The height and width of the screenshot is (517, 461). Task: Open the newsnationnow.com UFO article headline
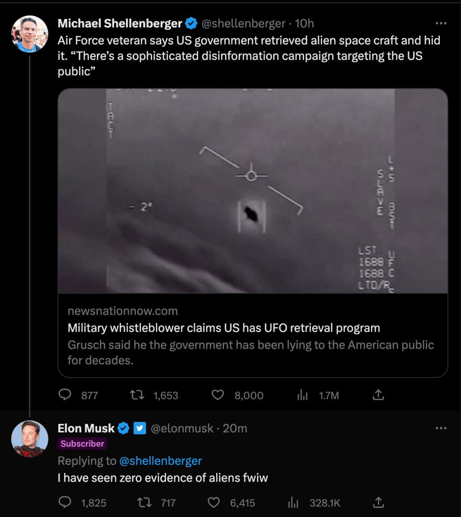pyautogui.click(x=224, y=328)
